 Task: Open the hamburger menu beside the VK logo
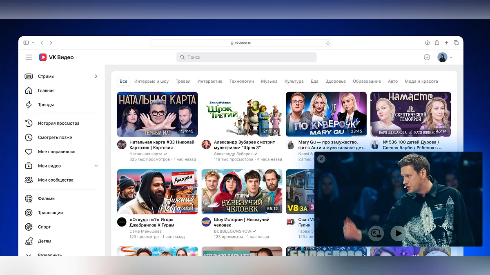[x=29, y=57]
